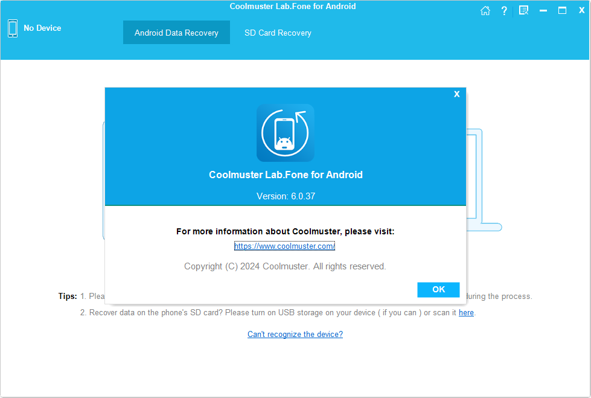This screenshot has width=591, height=398.
Task: Open the feedback notes icon
Action: tap(523, 10)
